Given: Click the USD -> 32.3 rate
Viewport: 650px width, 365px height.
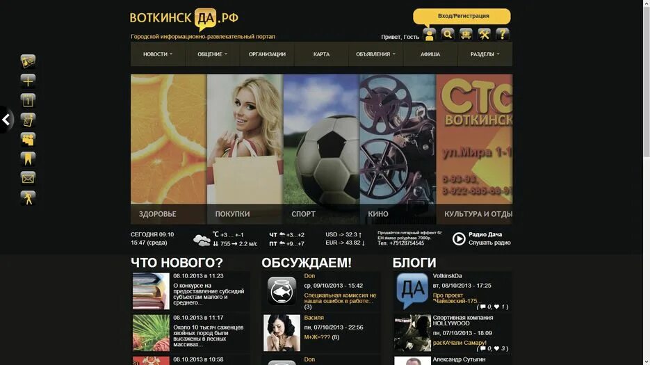Looking at the screenshot, I should point(343,234).
